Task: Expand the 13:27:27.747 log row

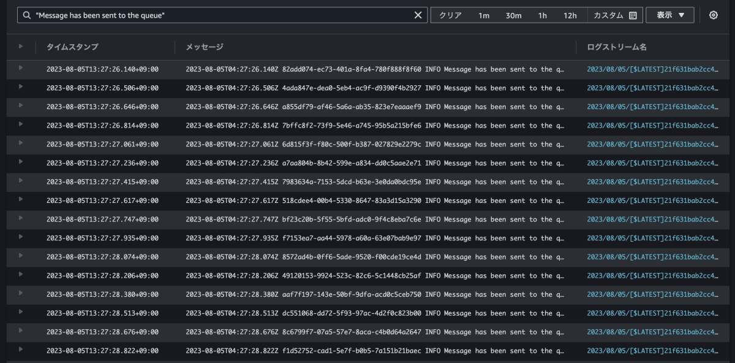Action: click(21, 218)
